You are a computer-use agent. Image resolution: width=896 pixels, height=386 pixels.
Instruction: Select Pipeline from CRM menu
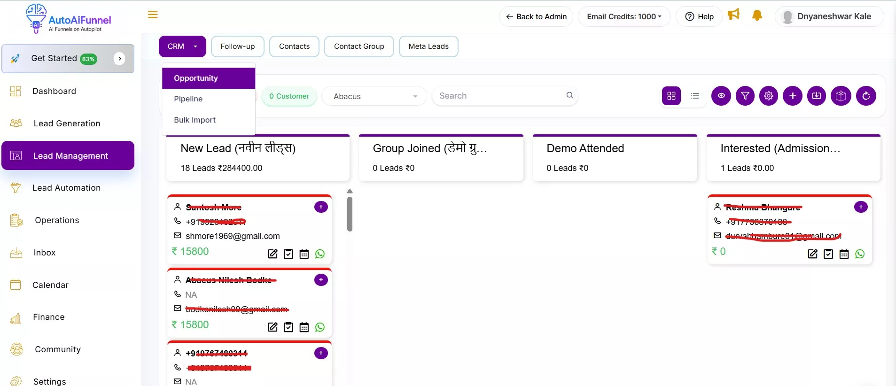tap(188, 99)
